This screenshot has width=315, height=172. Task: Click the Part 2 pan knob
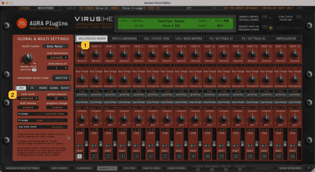96,119
